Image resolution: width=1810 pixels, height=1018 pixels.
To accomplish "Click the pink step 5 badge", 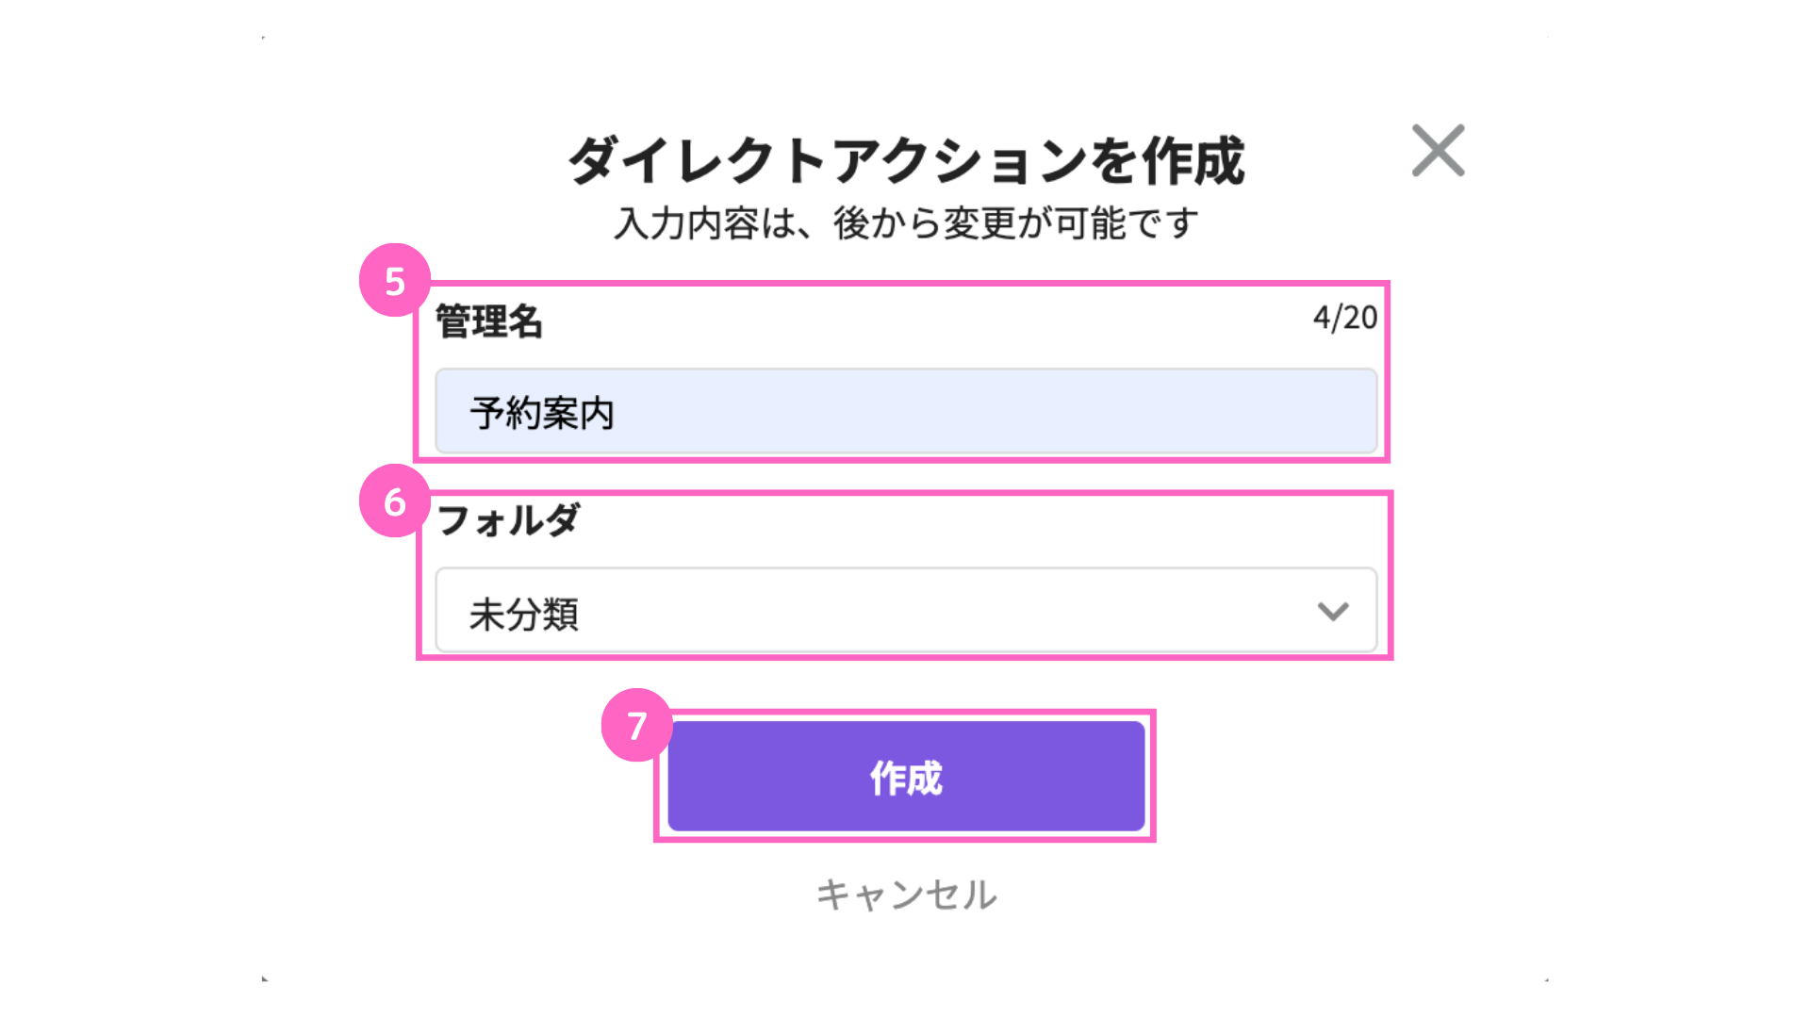I will (x=395, y=281).
